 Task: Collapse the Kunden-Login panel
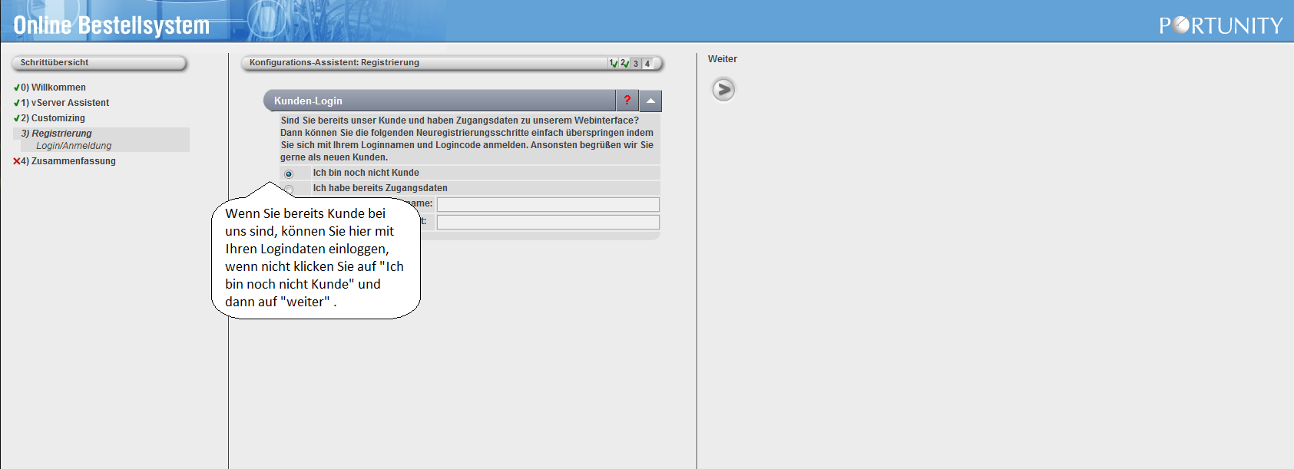650,101
